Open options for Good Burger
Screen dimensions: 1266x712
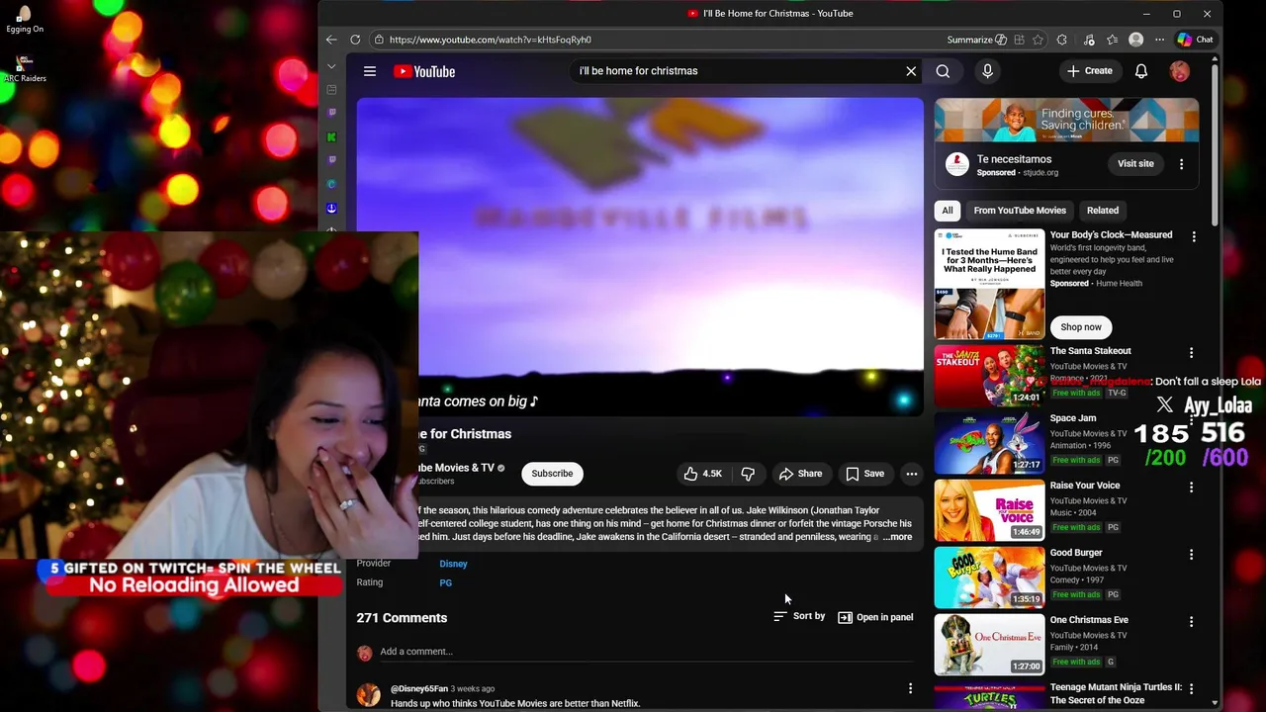[1191, 555]
